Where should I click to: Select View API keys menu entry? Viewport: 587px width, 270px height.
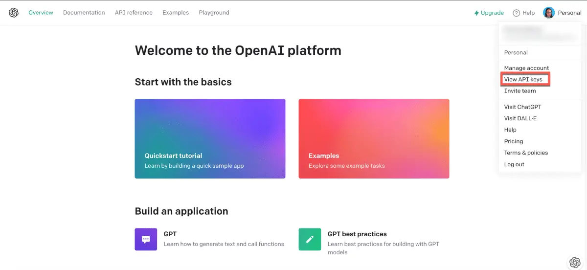coord(523,79)
